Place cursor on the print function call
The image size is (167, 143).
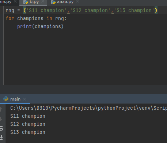24,26
